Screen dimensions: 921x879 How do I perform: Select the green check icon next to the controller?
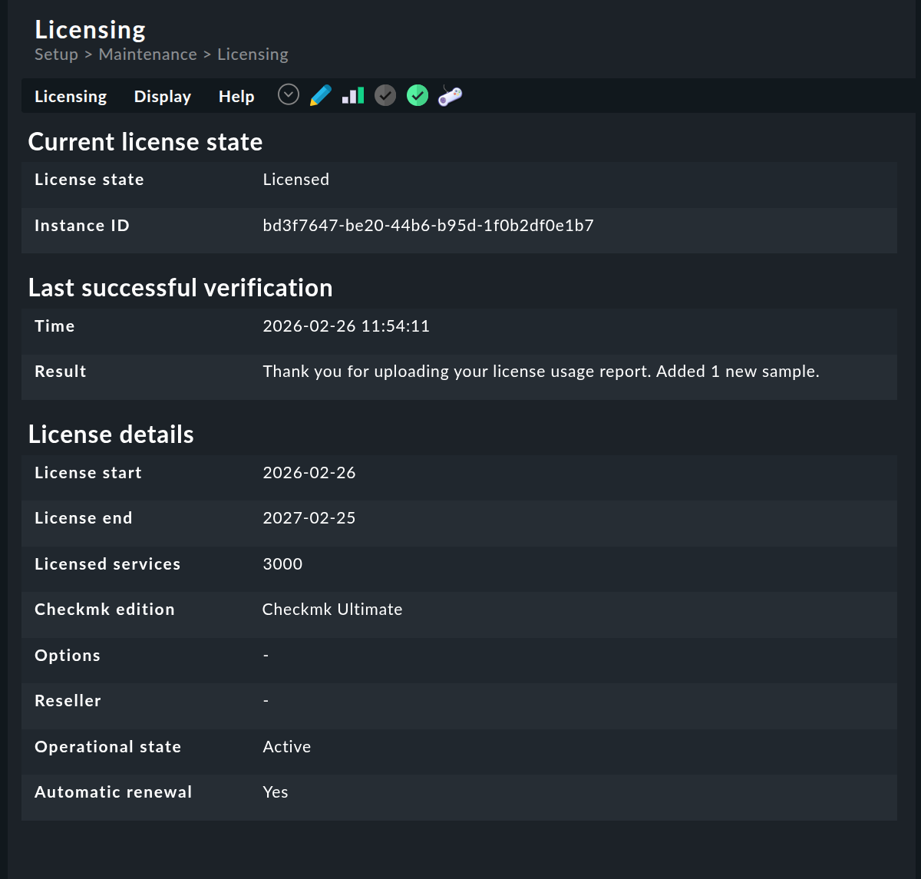click(x=417, y=94)
